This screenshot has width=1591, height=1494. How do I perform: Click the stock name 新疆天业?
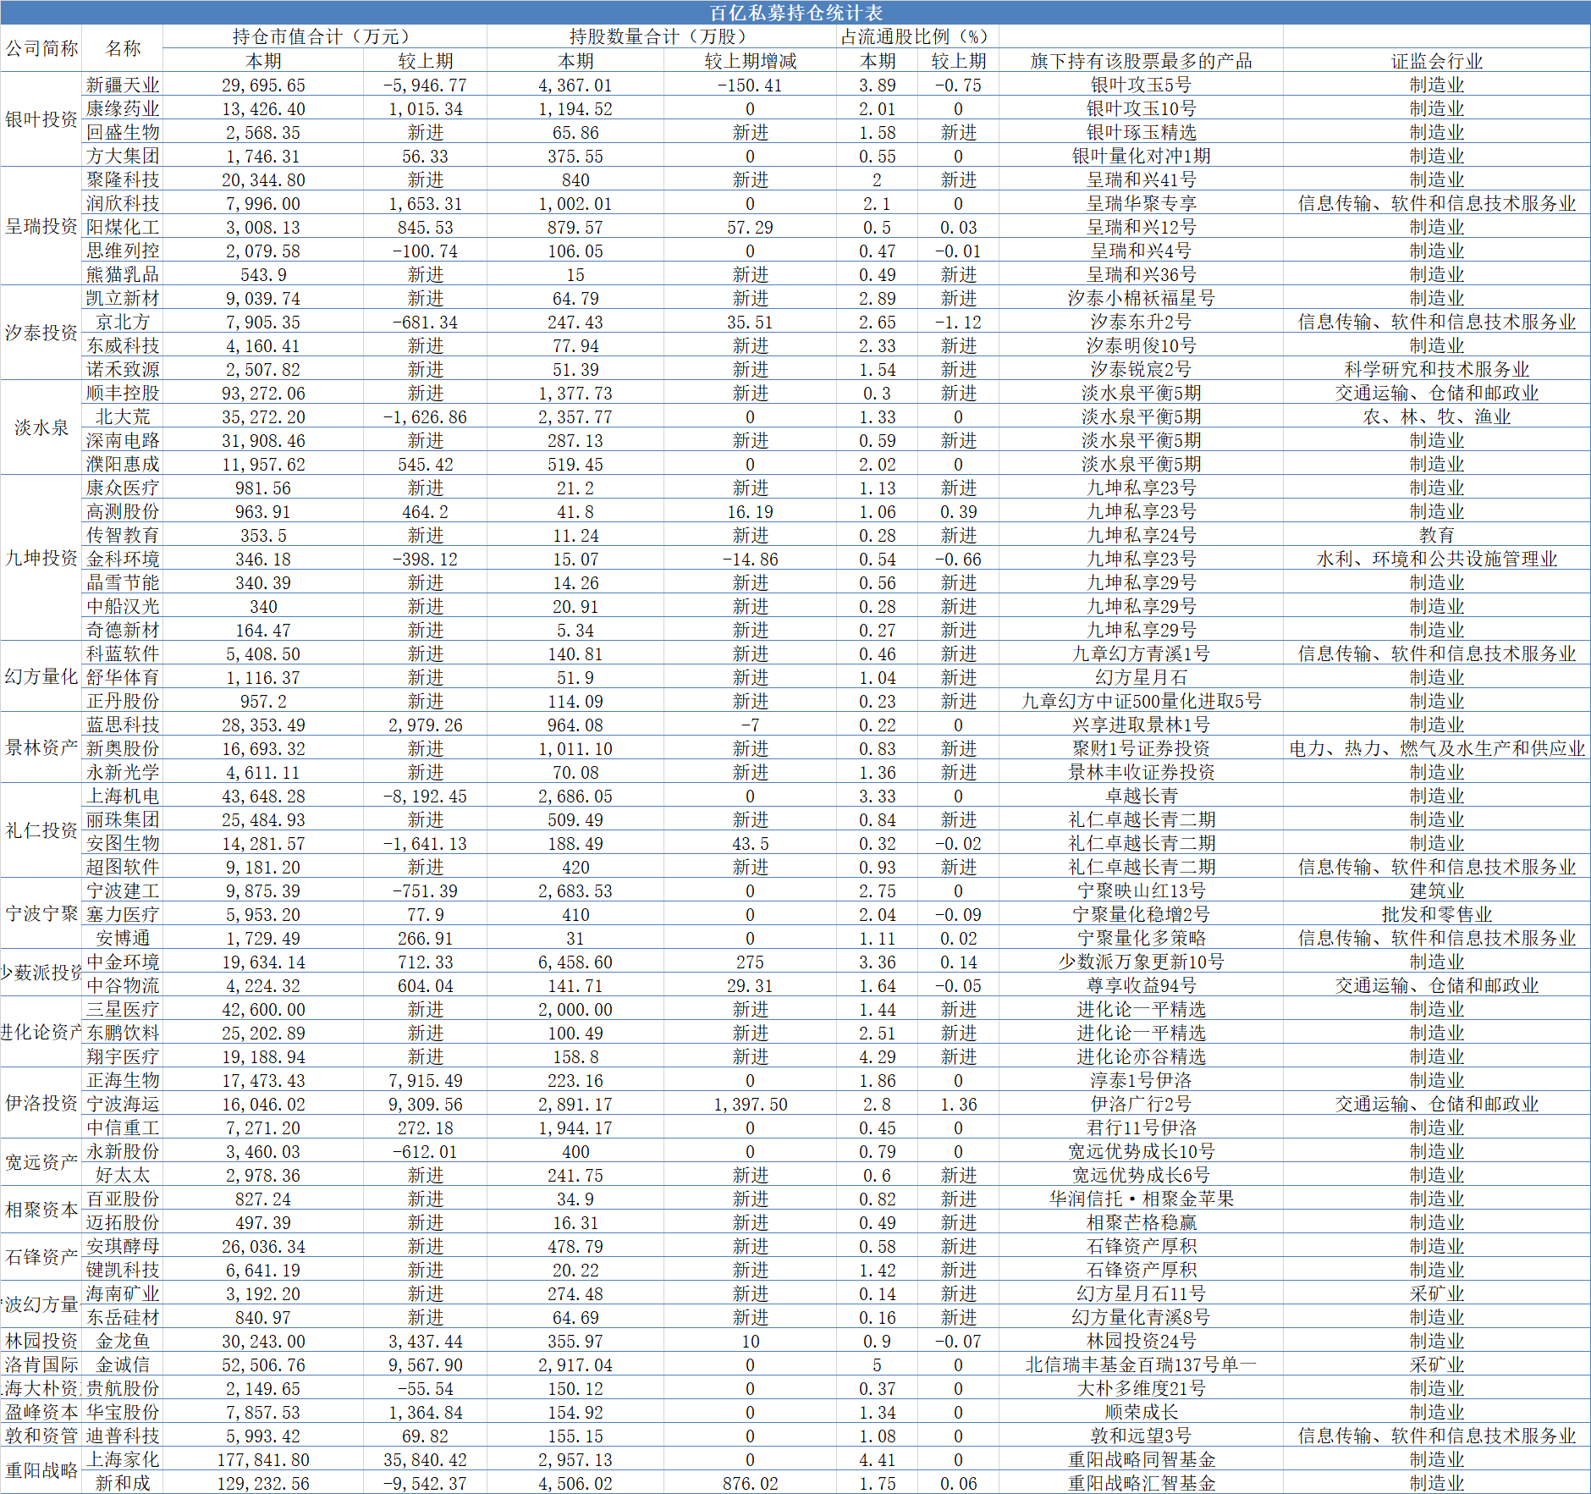(x=123, y=85)
